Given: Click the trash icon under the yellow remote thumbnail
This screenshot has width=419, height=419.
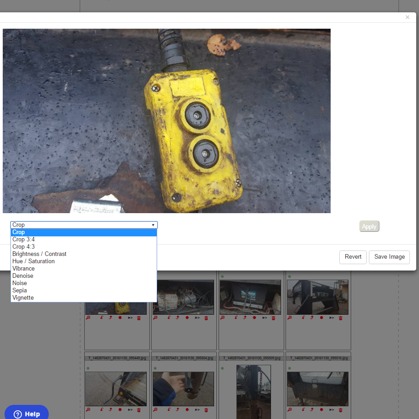Looking at the screenshot, I should (x=139, y=318).
